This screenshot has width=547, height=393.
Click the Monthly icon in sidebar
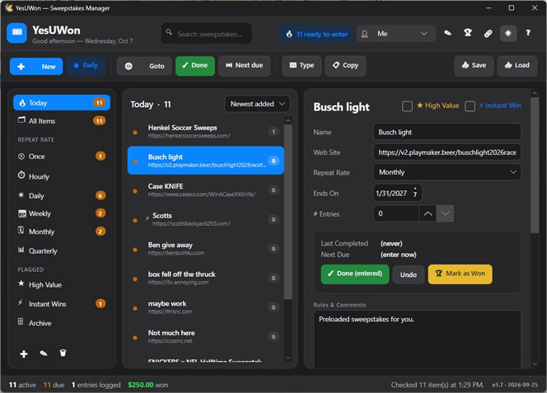click(21, 231)
